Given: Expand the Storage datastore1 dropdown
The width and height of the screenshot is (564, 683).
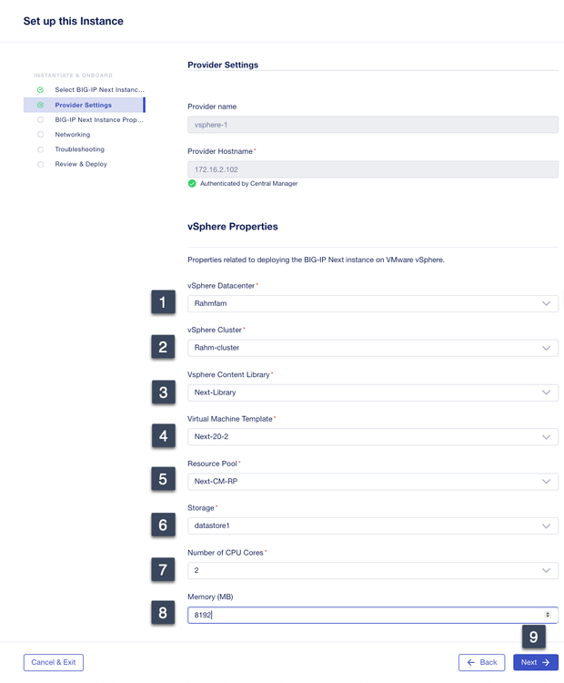Looking at the screenshot, I should click(372, 525).
